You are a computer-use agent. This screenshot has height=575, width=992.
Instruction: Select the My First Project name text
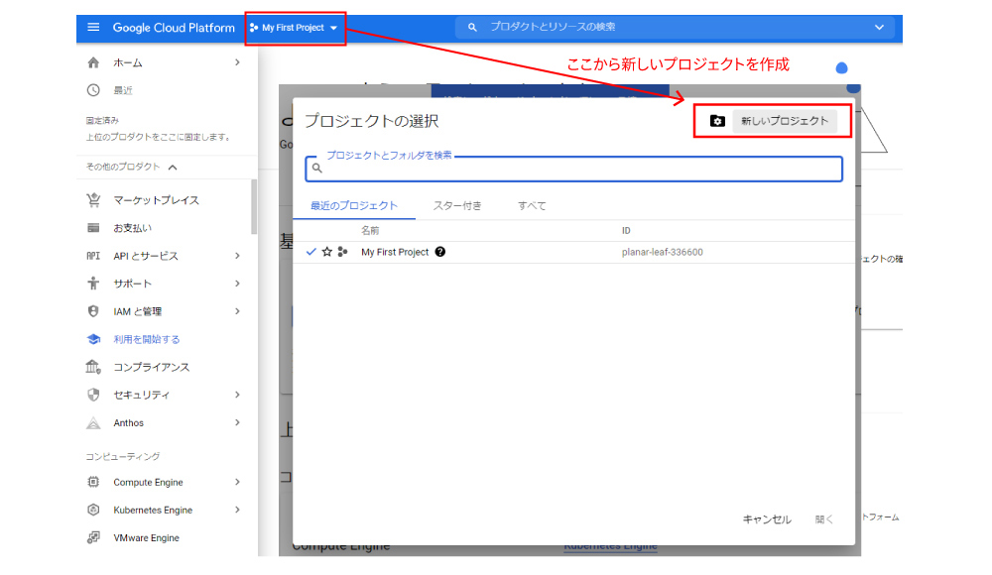(395, 252)
